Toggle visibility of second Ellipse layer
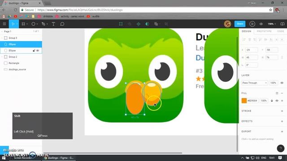Screen dimensions: 287x161 tap(38, 51)
